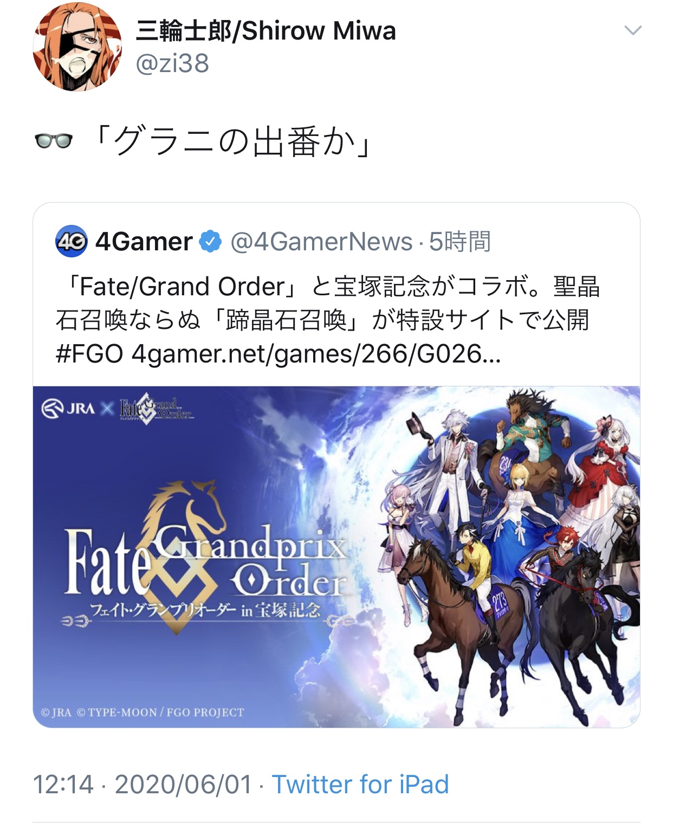Open the #FGO hashtag
This screenshot has height=835, width=673.
pyautogui.click(x=89, y=354)
